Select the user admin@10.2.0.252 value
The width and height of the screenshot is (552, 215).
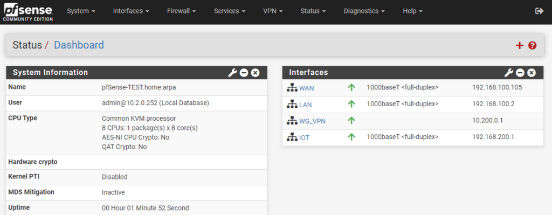pos(155,103)
